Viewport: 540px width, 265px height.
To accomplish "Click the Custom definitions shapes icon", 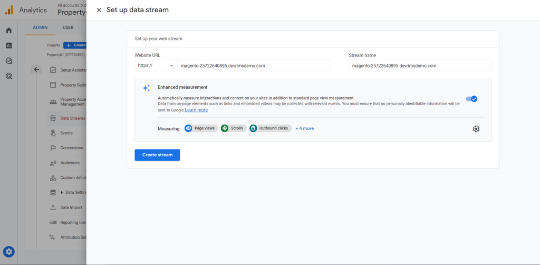I will (x=53, y=178).
